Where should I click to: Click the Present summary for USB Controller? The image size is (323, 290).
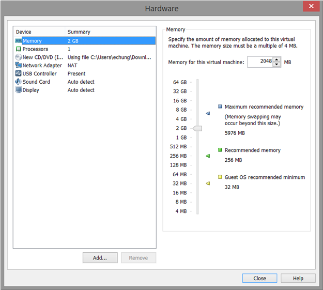pos(76,73)
